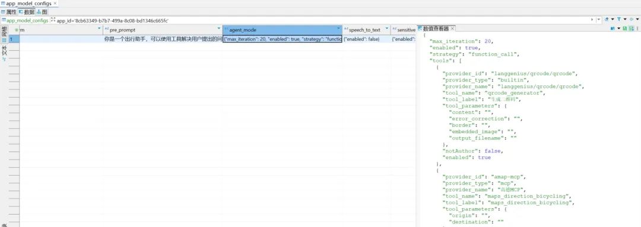
Task: Open the 图 (Diagram) tab
Action: [x=42, y=12]
